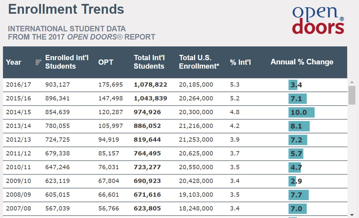Image resolution: width=359 pixels, height=218 pixels.
Task: Select the 8.1 annual change bar
Action: [299, 126]
